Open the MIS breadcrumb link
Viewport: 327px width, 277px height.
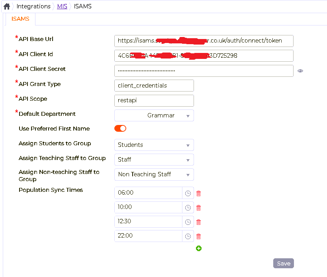(x=62, y=6)
